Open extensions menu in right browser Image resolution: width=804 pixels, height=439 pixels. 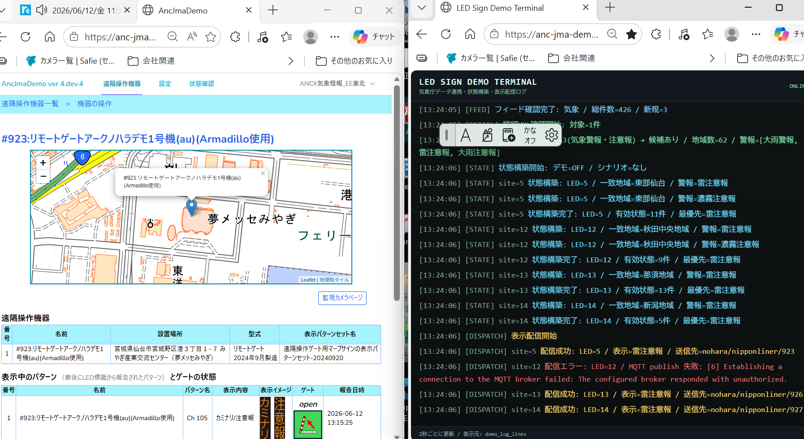[656, 34]
